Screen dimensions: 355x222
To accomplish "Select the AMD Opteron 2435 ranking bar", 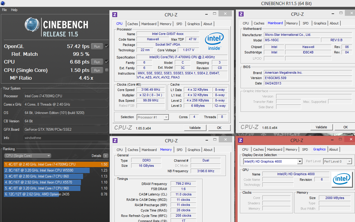I will click(x=31, y=194).
